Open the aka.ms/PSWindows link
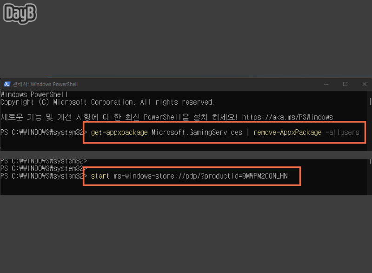The image size is (372, 273). point(287,117)
